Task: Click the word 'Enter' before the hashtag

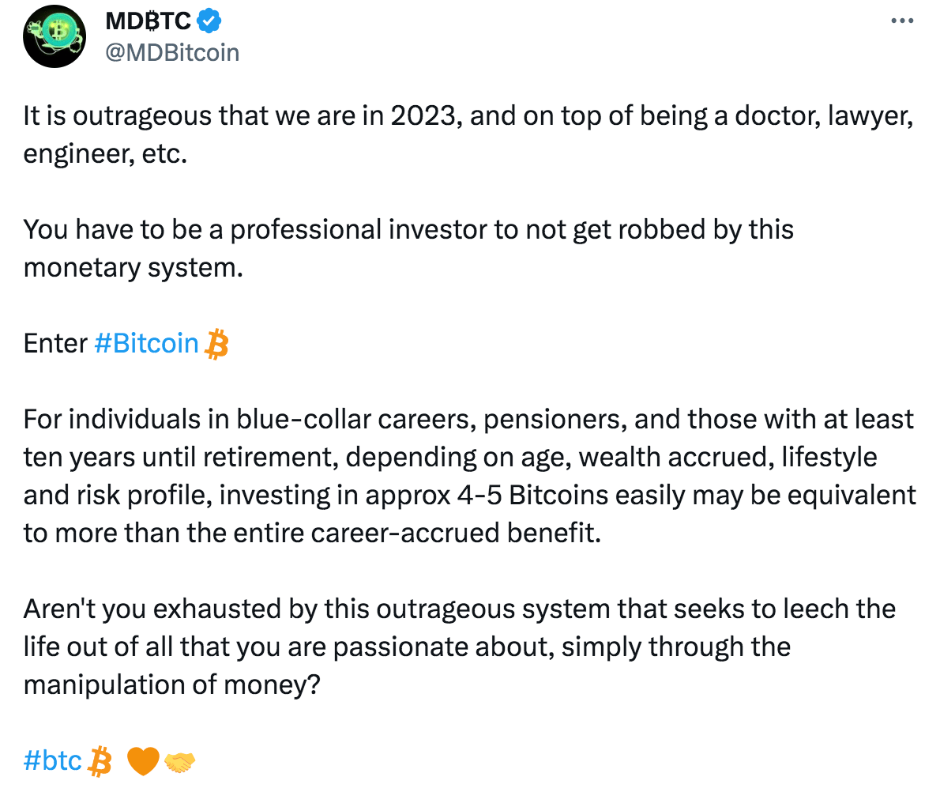Action: point(55,343)
